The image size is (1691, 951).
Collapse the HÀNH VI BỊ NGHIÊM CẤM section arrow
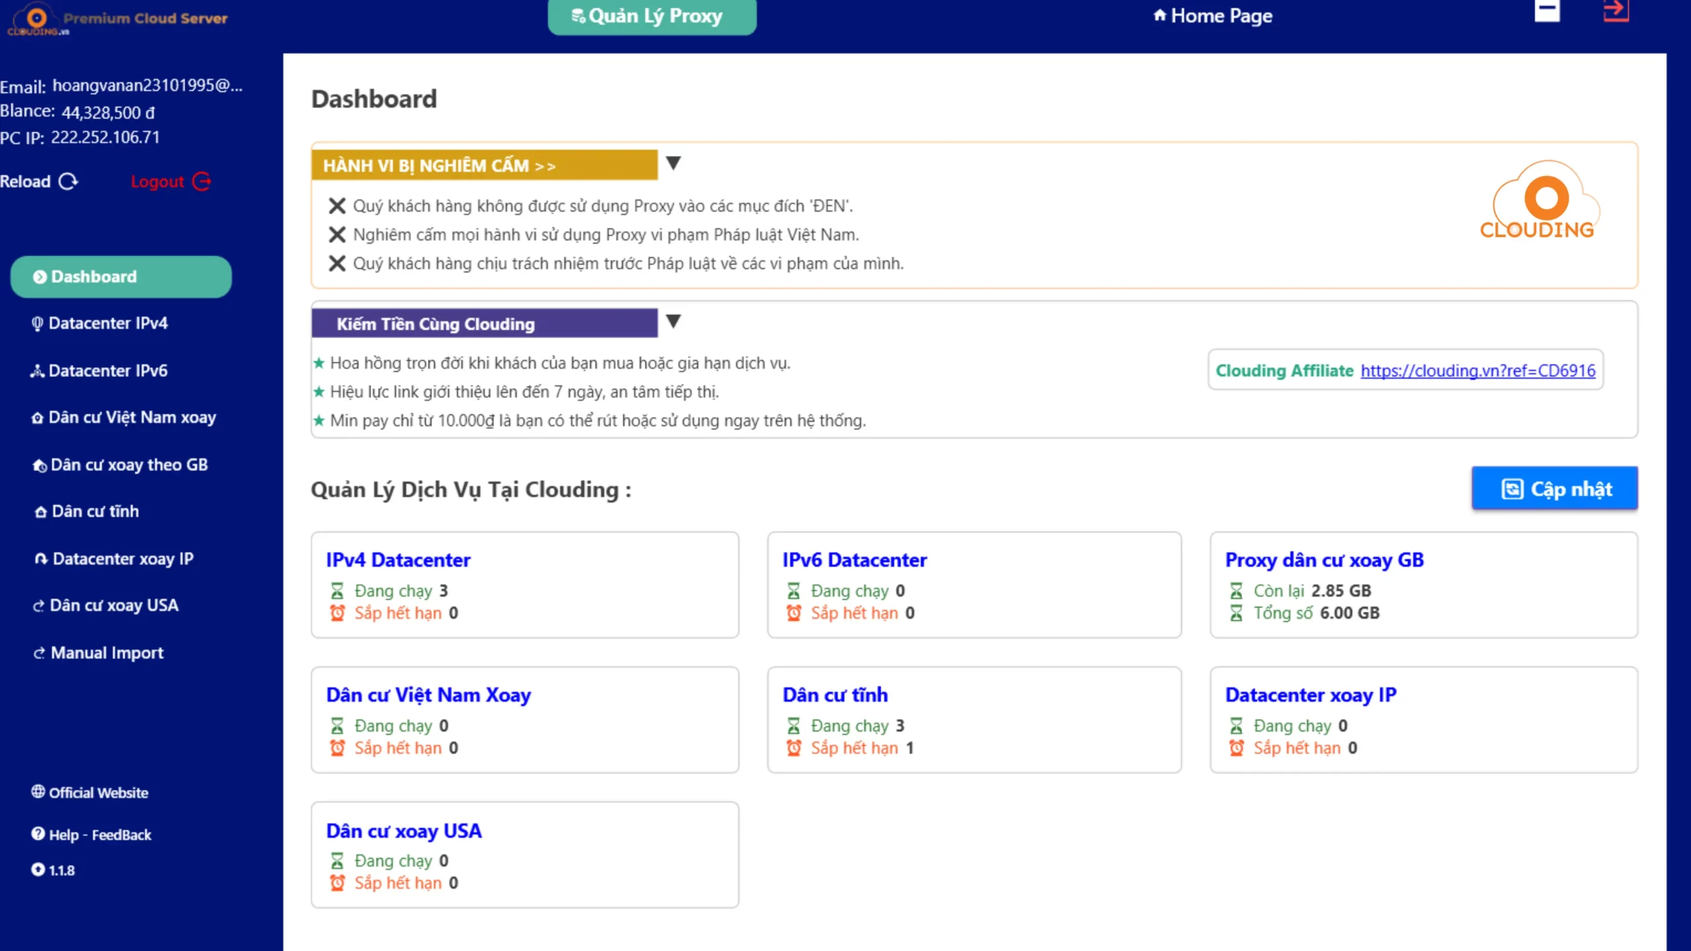pos(673,163)
